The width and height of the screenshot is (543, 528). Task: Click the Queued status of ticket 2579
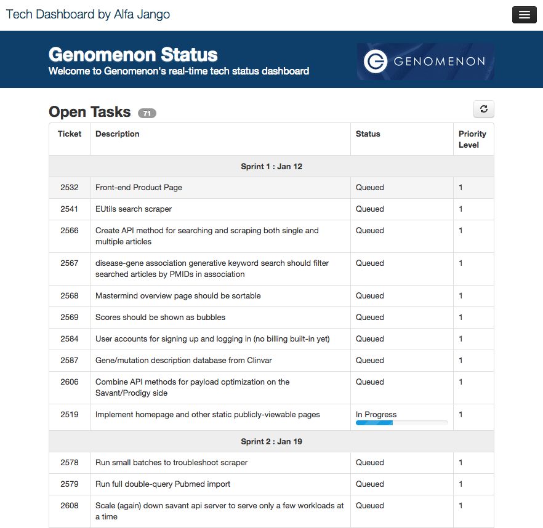370,484
